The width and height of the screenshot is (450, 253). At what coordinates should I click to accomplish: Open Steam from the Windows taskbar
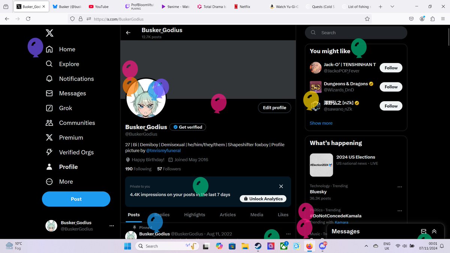pyautogui.click(x=258, y=246)
